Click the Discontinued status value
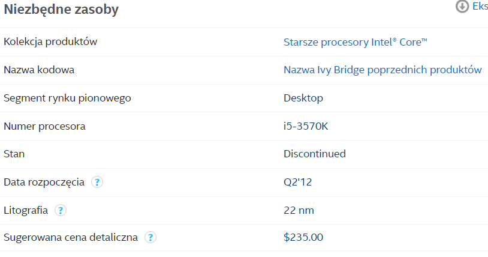This screenshot has width=488, height=257. [x=315, y=154]
